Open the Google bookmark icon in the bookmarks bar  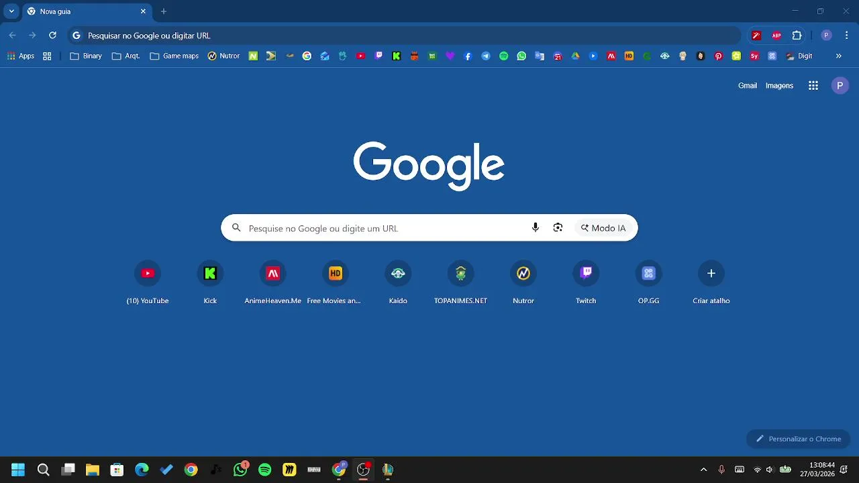coord(307,56)
